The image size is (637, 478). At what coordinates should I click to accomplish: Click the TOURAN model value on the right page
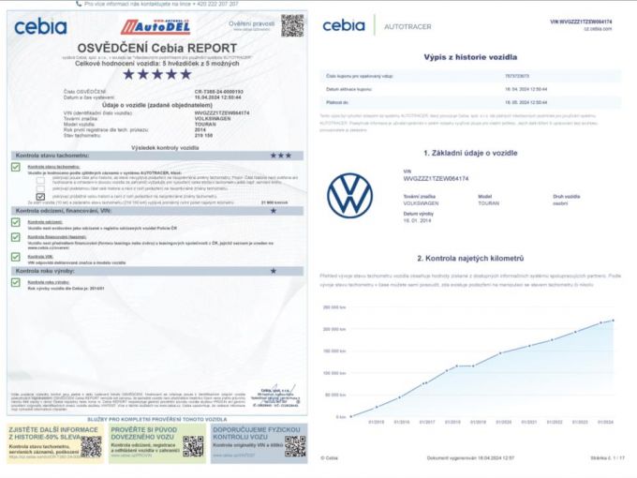click(x=488, y=203)
